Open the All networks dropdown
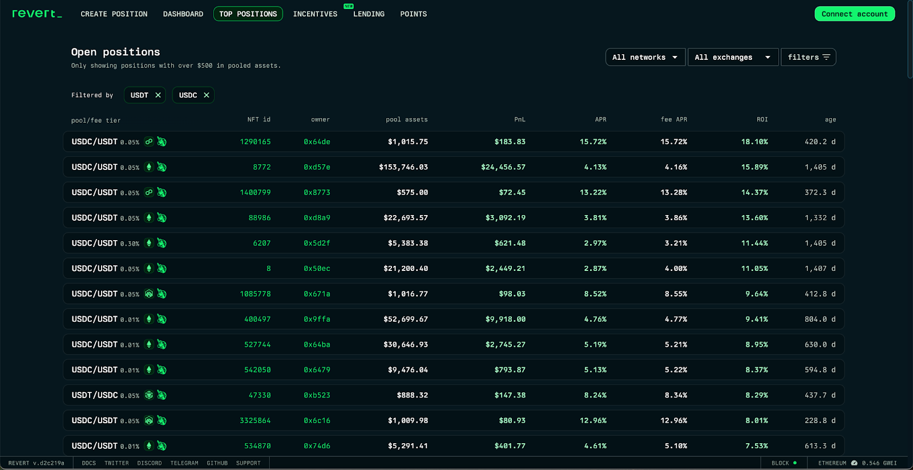 (645, 57)
